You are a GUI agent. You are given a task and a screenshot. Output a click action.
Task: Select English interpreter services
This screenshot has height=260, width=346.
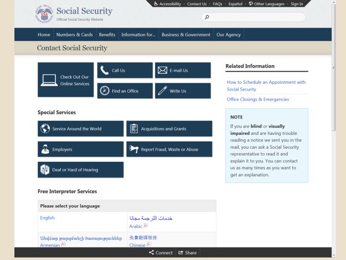coord(47,218)
